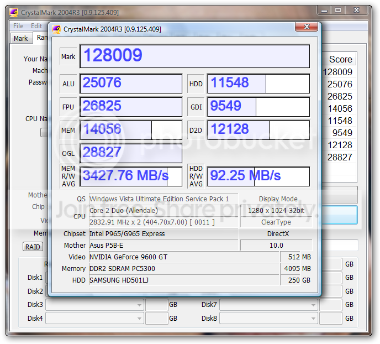
Task: Click the RAID button
Action: point(33,247)
